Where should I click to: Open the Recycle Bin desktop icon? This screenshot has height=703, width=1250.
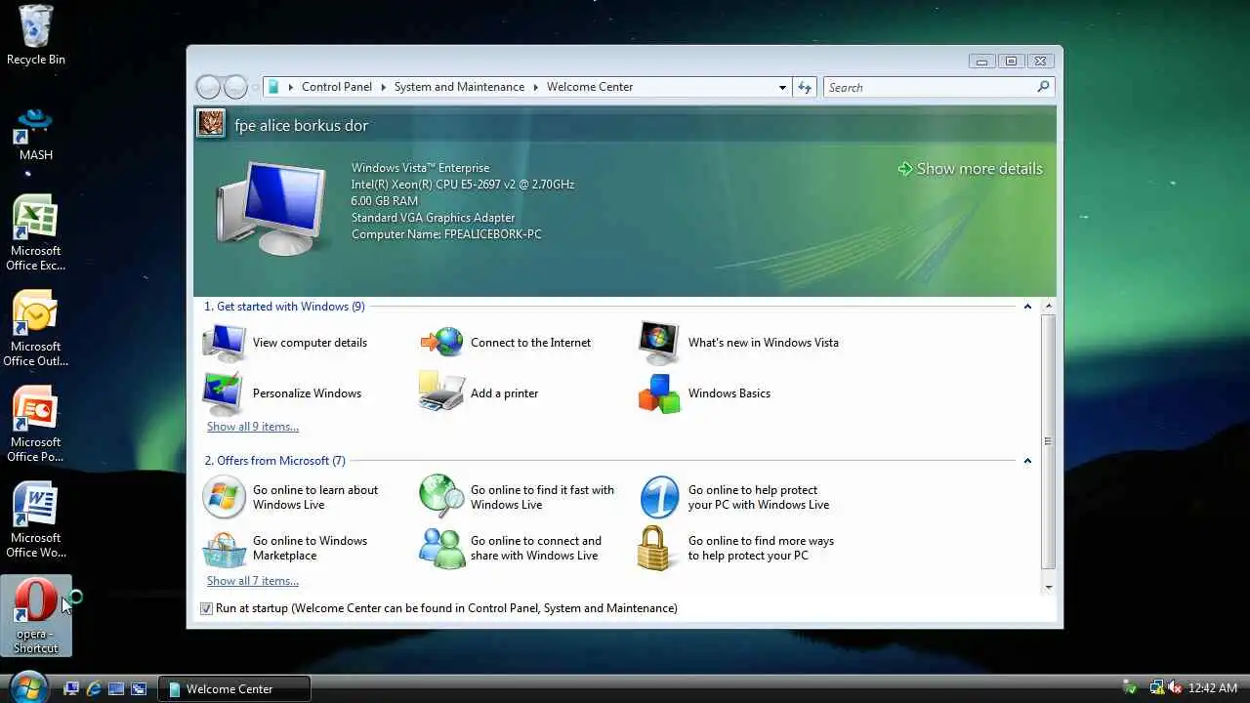36,34
